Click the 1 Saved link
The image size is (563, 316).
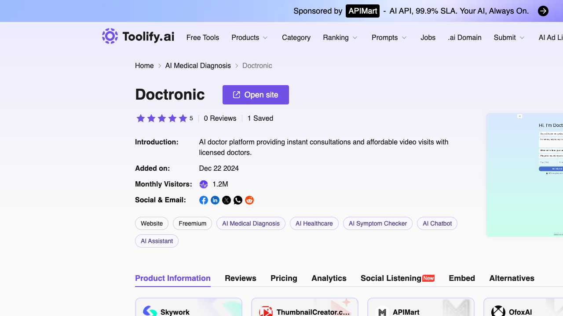pos(260,118)
